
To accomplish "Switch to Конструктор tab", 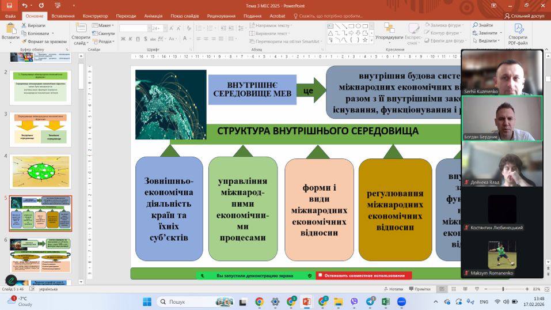I will pyautogui.click(x=95, y=16).
